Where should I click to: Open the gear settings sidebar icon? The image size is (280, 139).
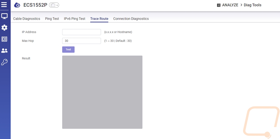click(x=4, y=28)
